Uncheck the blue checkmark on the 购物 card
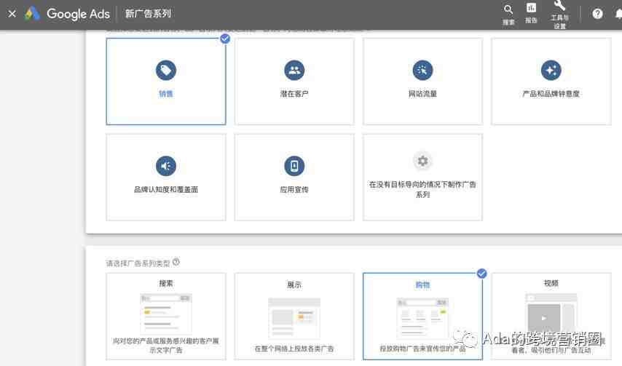The image size is (622, 366). coord(481,274)
